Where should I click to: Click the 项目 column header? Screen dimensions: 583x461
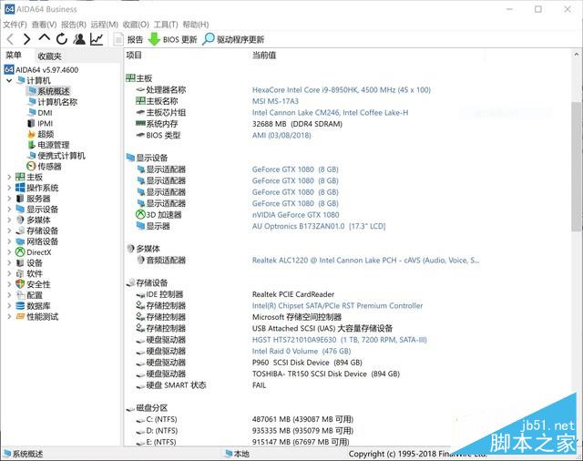[134, 56]
